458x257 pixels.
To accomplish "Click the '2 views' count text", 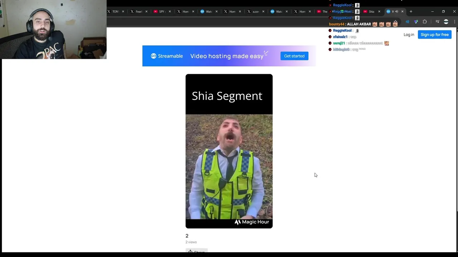I will (191, 242).
